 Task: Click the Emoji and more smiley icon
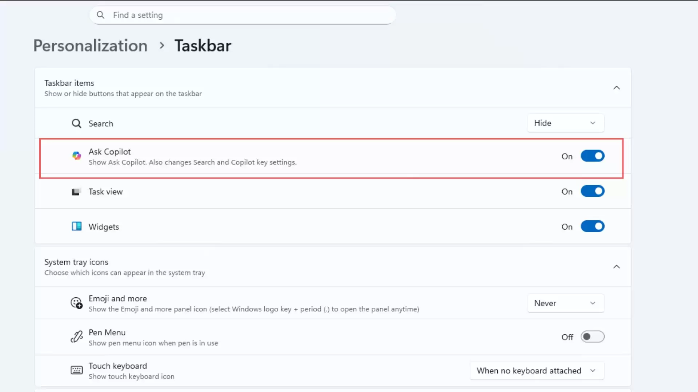[x=76, y=303]
